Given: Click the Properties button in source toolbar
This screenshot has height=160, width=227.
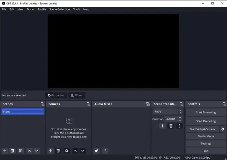Looking at the screenshot, I should point(56,95).
